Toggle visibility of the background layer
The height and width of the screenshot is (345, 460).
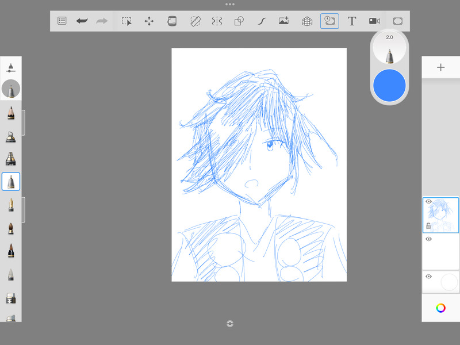coord(428,277)
